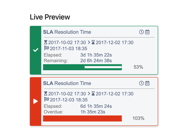Click the second hourglass icon in the red card

pos(93,94)
